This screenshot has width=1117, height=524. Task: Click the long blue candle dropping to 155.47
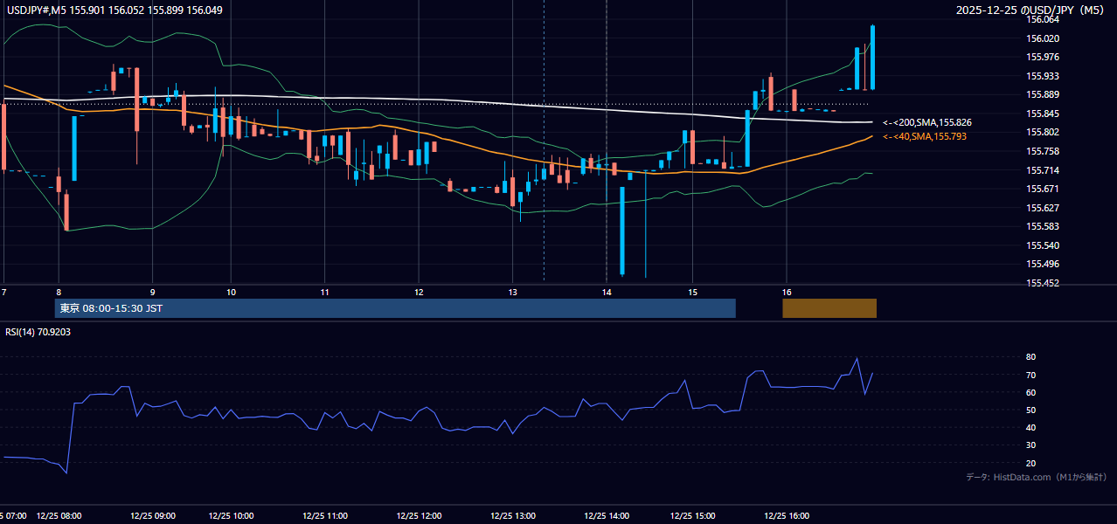coord(622,231)
